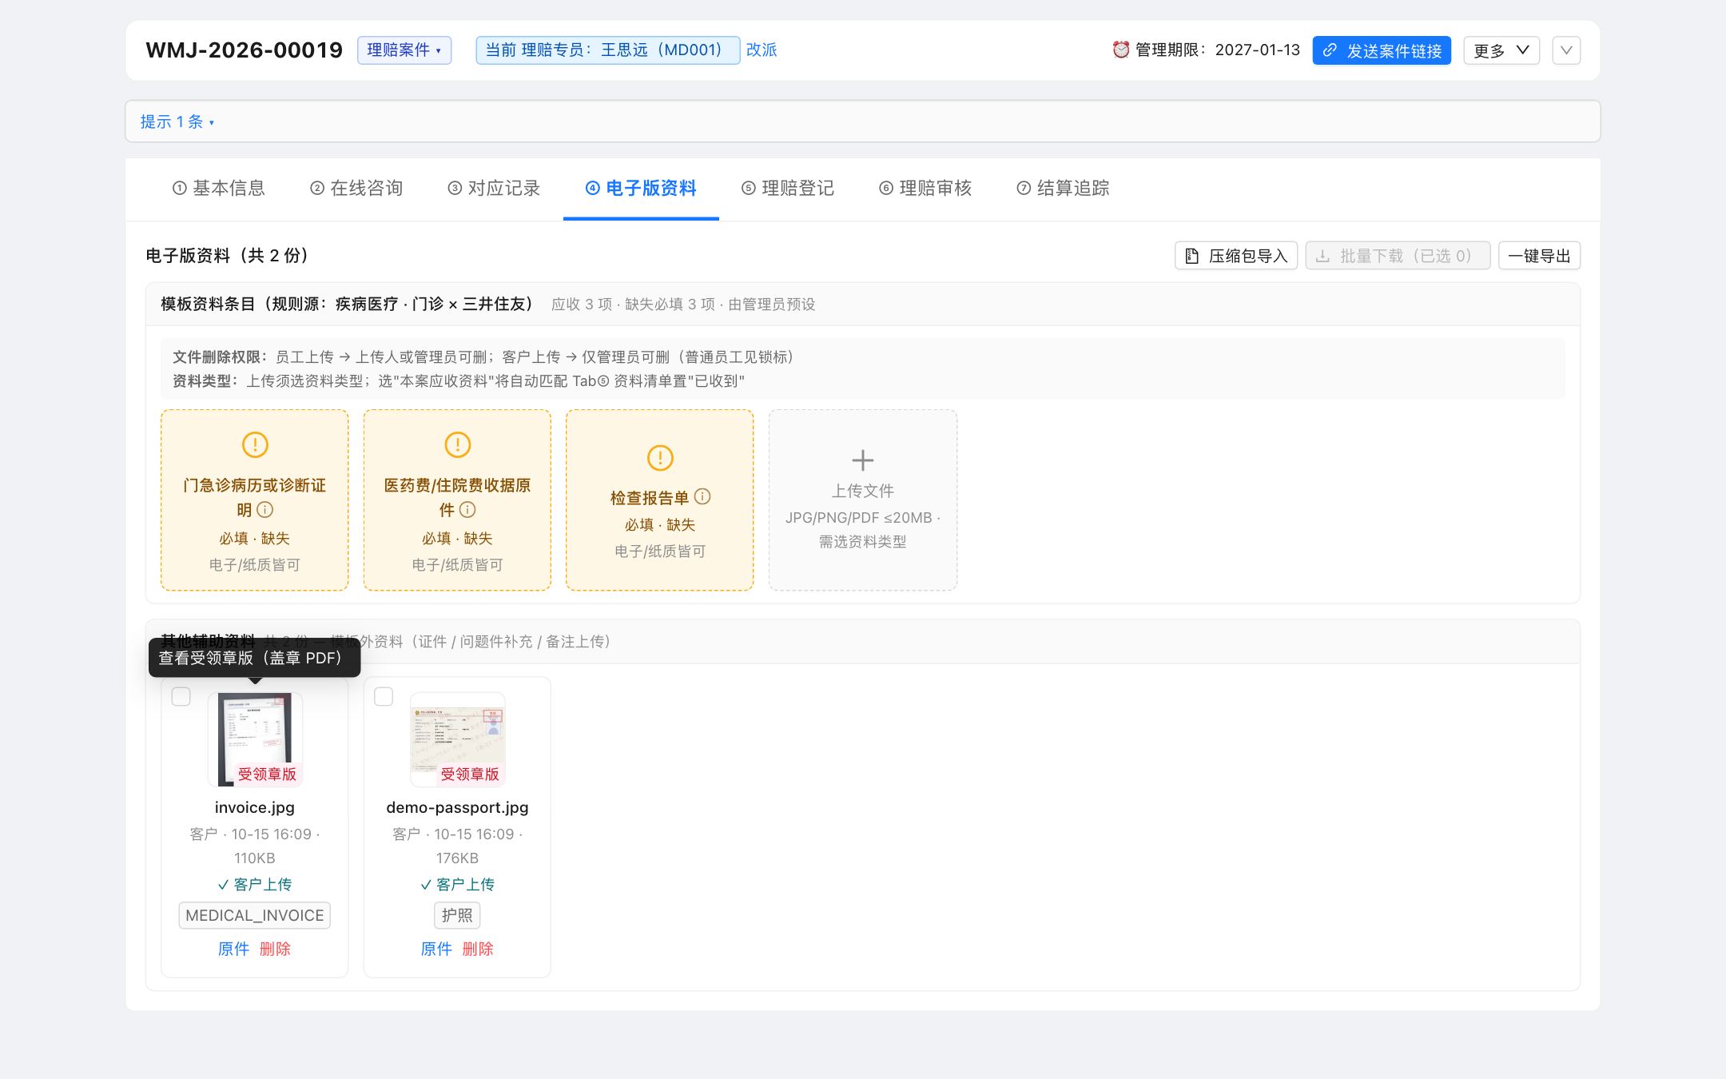
Task: Click current 理赔专员 王思远 badge
Action: point(607,50)
